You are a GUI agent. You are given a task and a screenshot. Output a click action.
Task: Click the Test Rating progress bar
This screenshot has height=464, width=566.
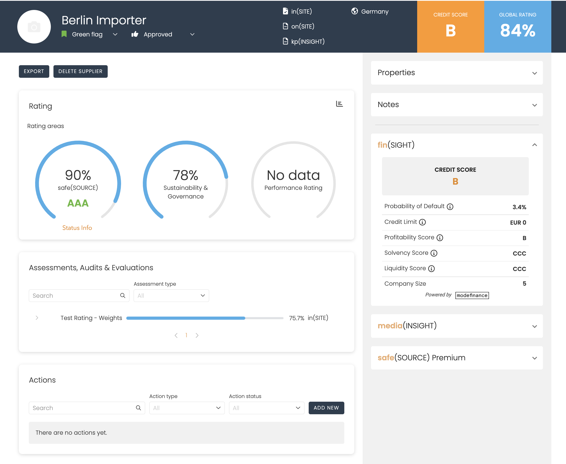(x=205, y=318)
